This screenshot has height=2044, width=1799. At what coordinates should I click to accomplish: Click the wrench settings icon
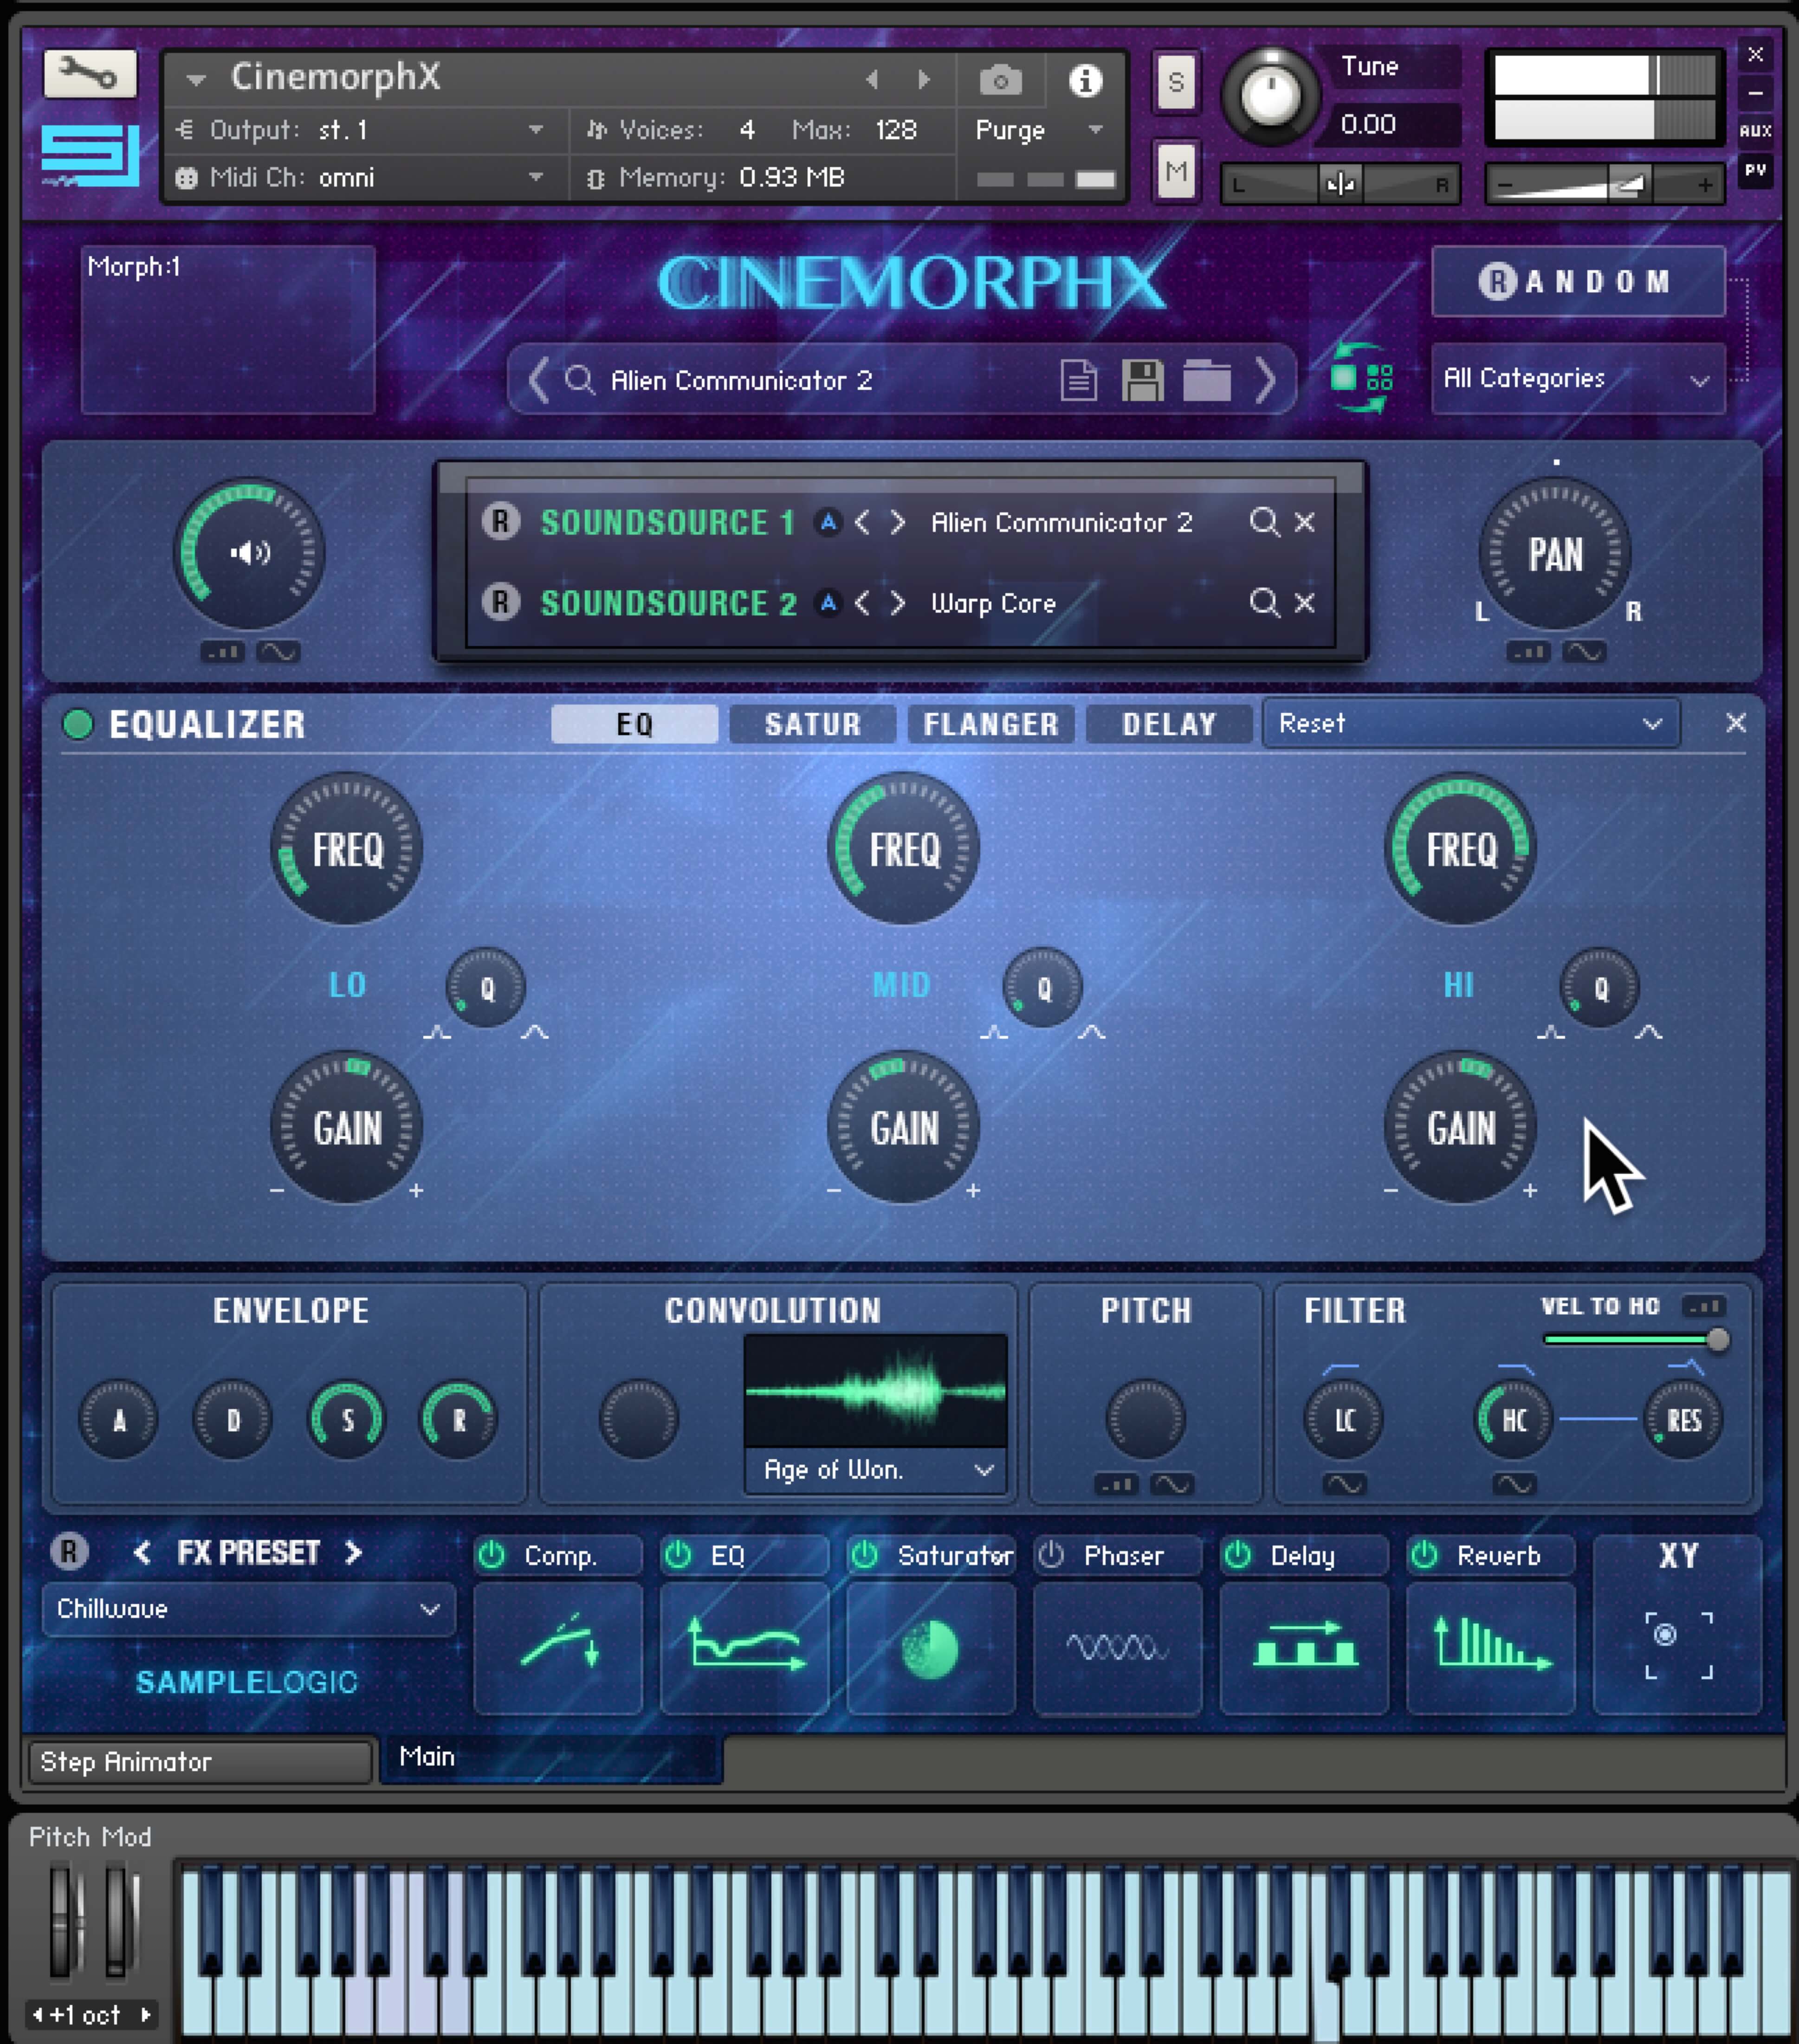point(89,73)
